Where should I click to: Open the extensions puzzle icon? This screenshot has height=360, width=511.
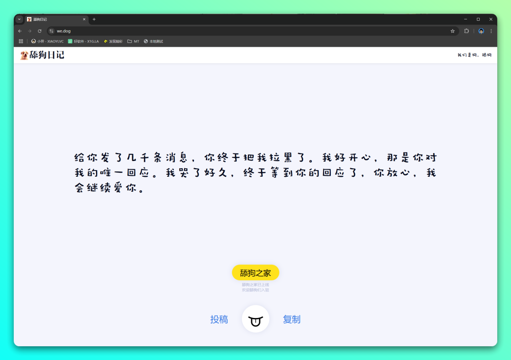467,31
